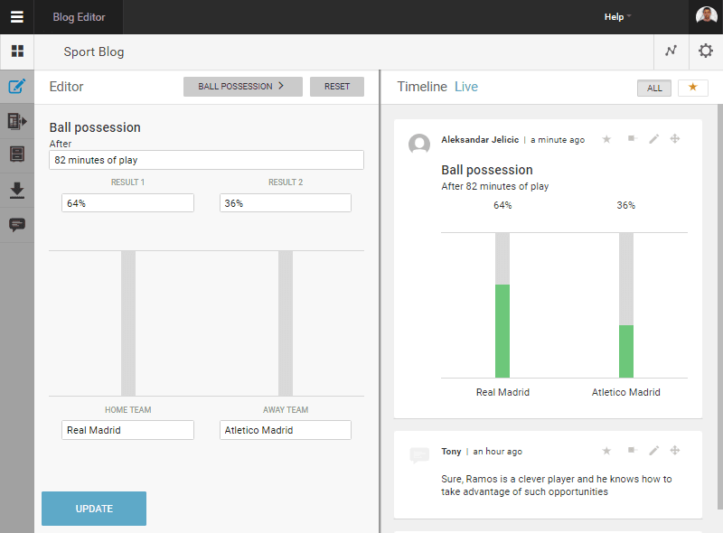Show ALL posts in timeline

tap(653, 88)
